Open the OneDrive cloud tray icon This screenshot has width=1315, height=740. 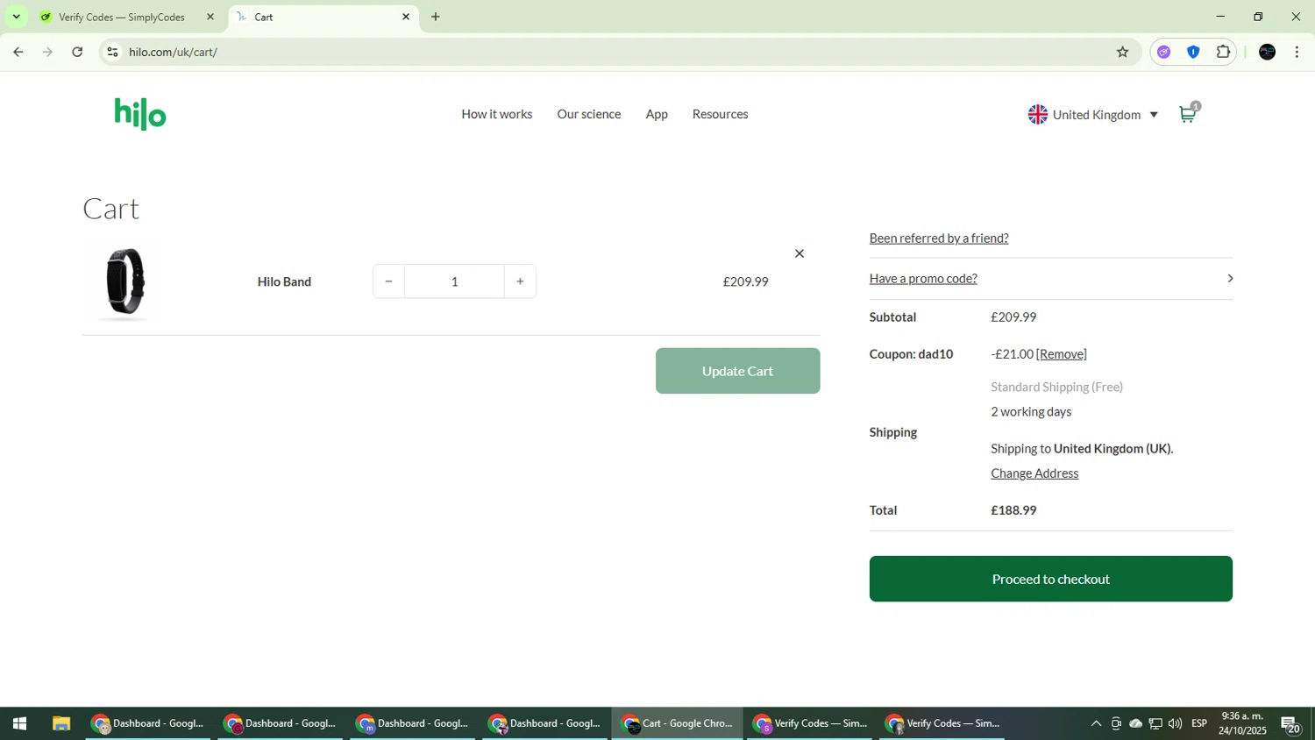(x=1135, y=723)
